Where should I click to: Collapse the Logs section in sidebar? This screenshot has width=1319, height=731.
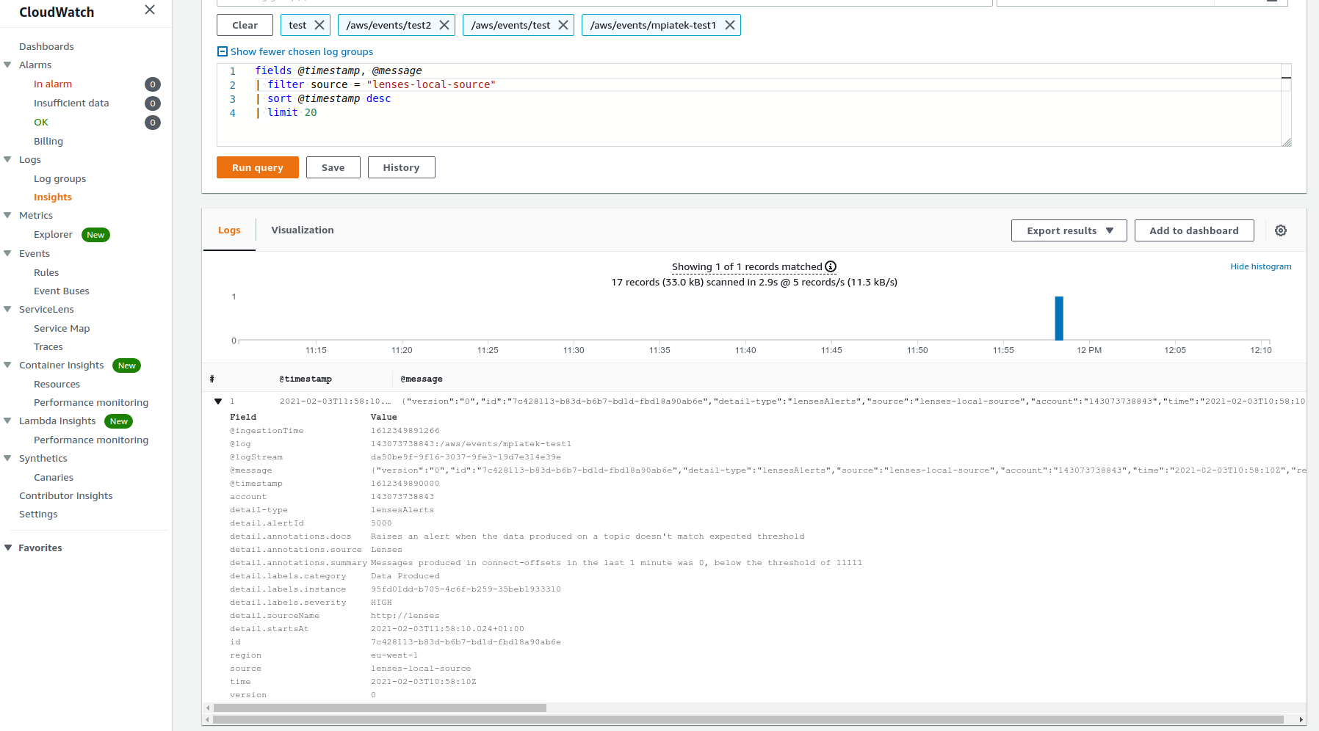[7, 159]
